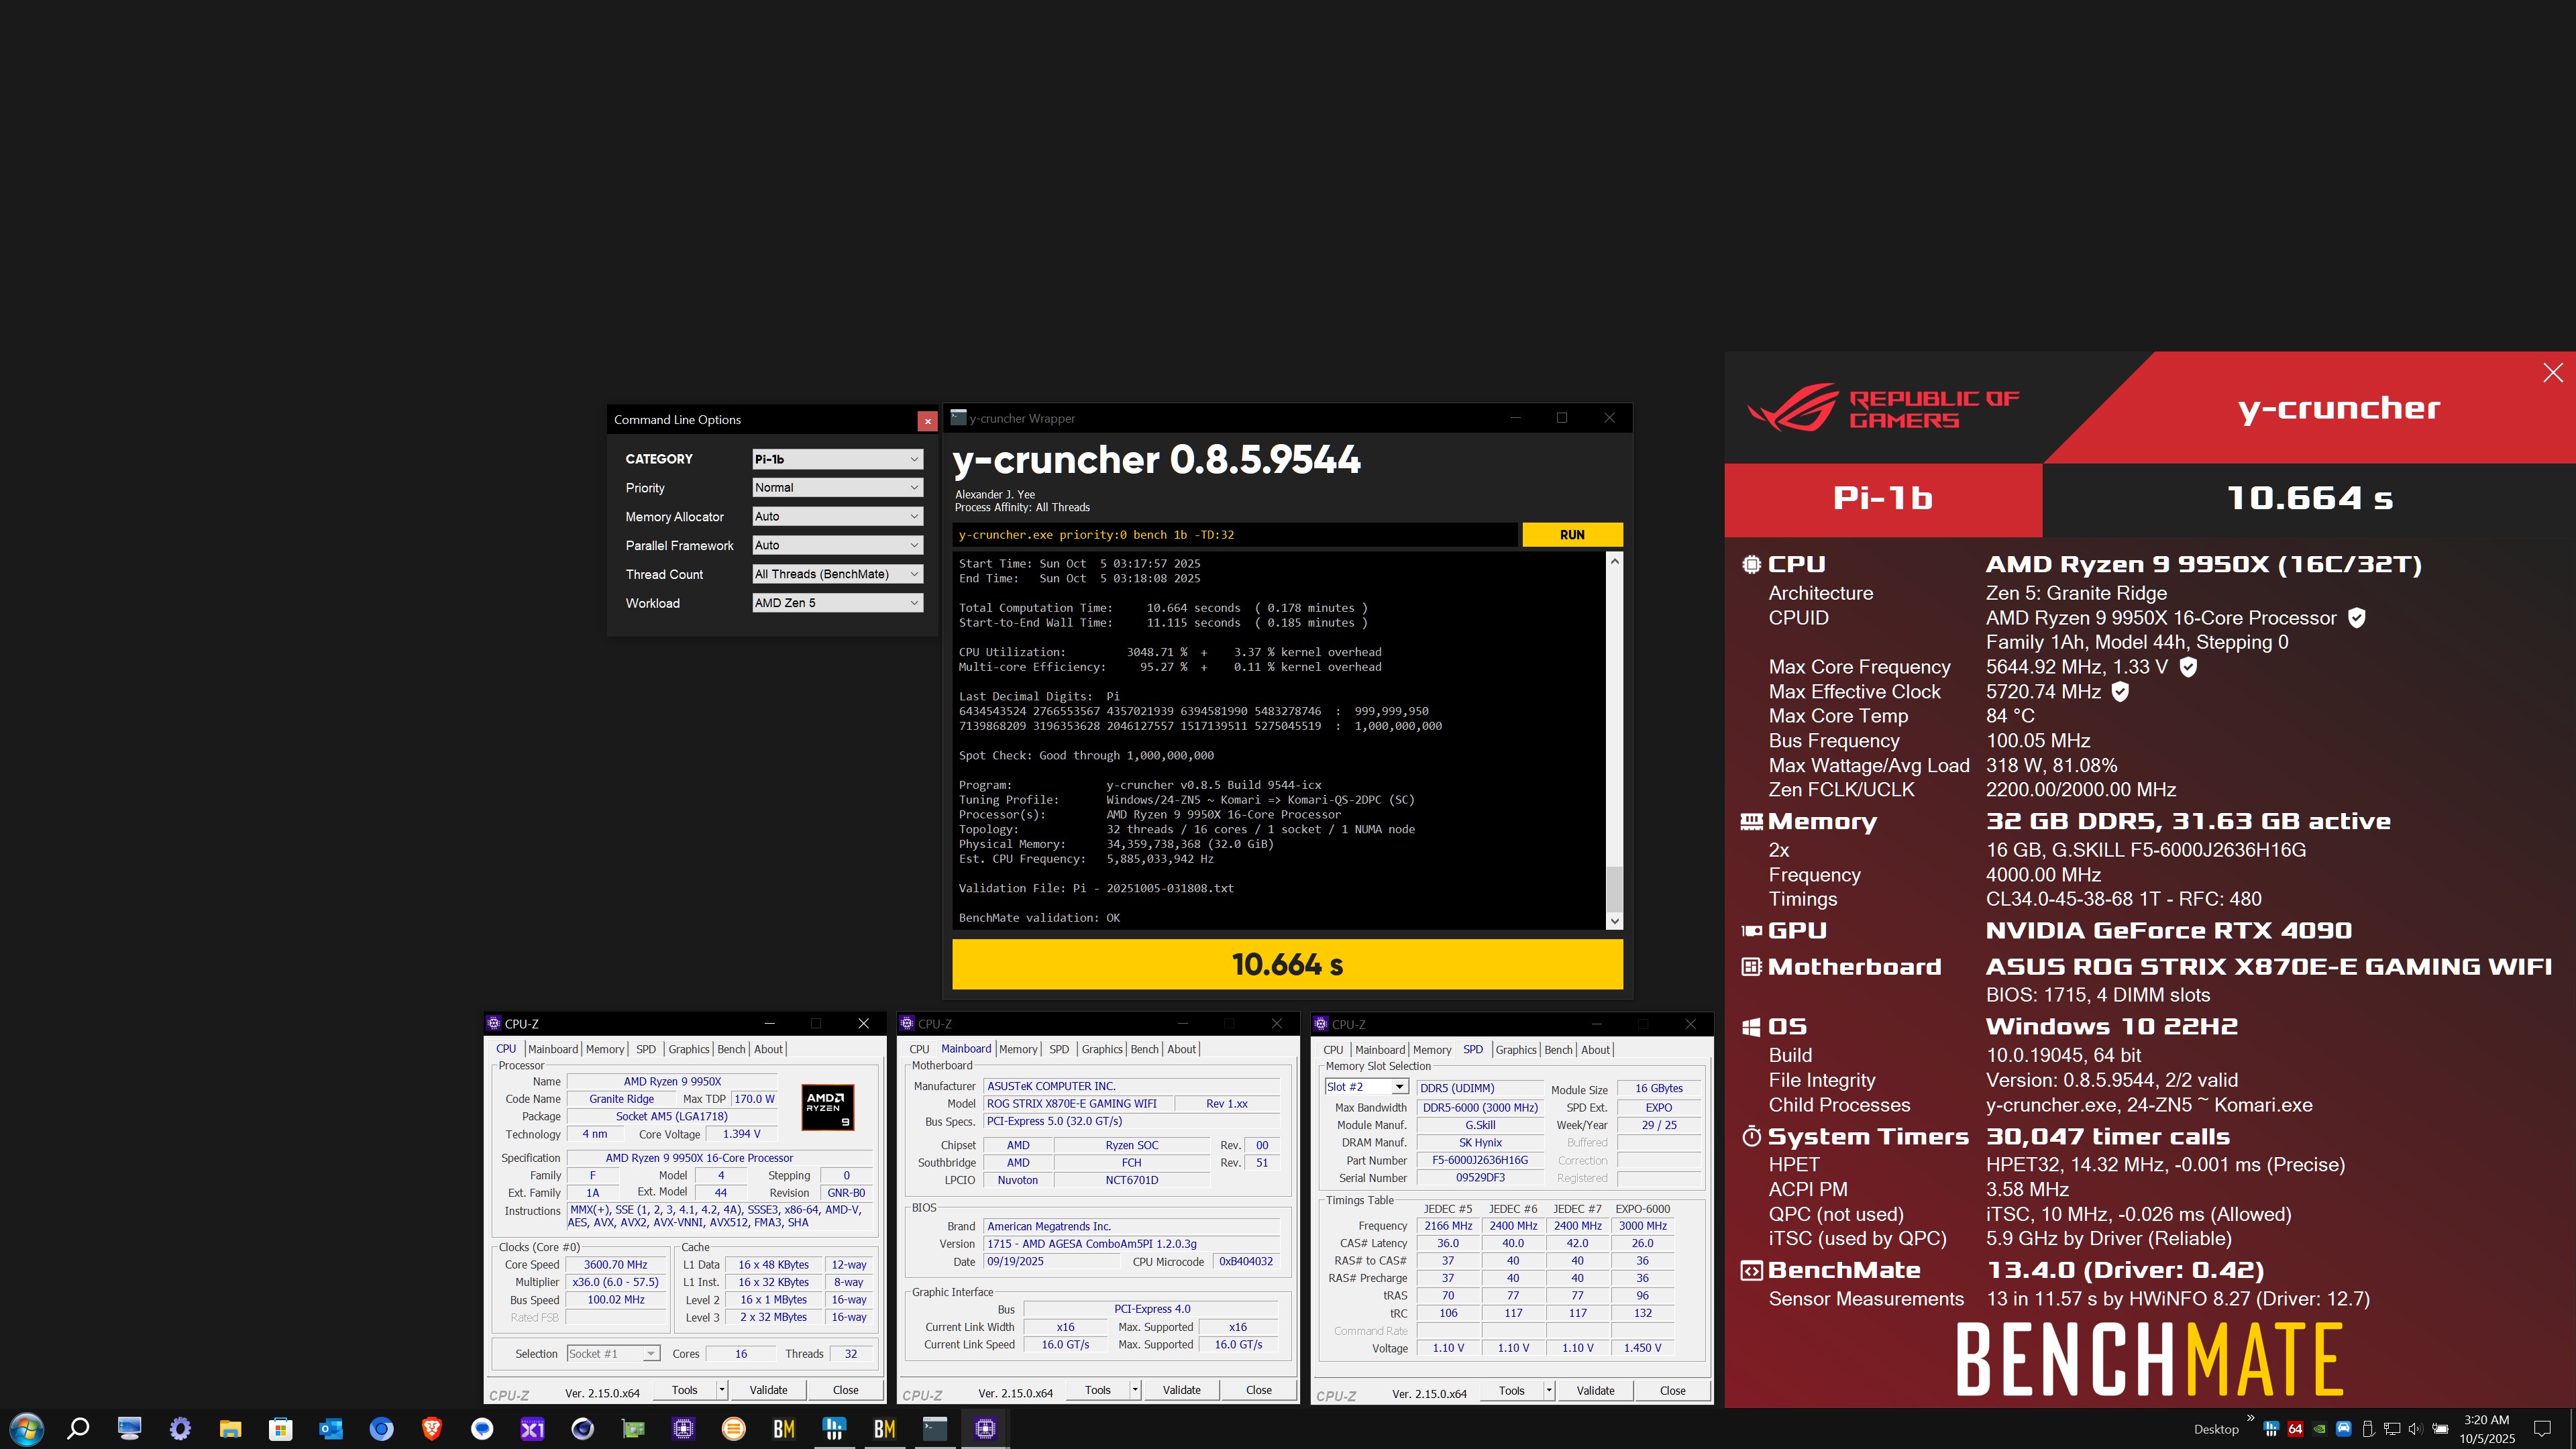This screenshot has width=2576, height=1449.
Task: Click Validate in the Mainboard CPU-Z window
Action: [x=1181, y=1390]
